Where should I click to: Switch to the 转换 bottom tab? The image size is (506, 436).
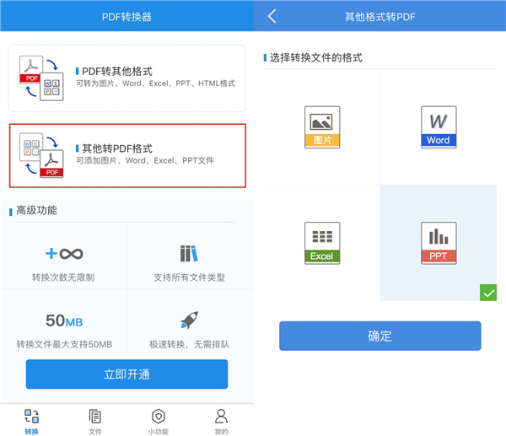[32, 423]
